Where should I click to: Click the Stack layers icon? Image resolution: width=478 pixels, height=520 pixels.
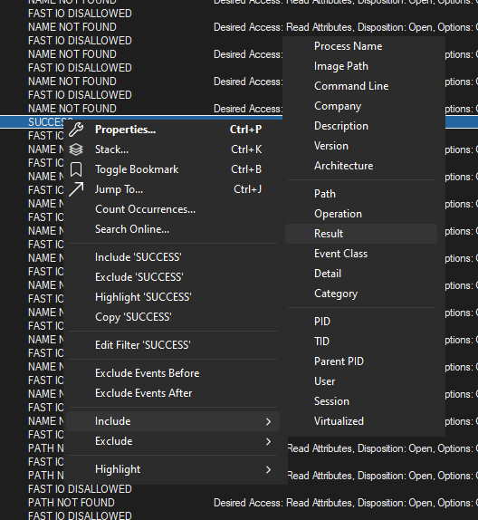coord(76,149)
